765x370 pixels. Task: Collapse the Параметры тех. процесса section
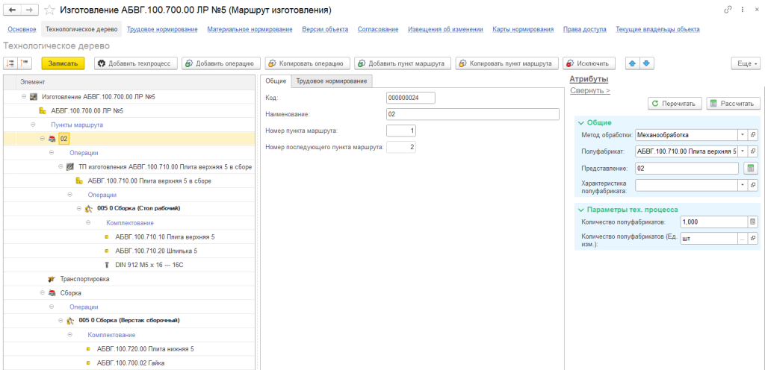coord(581,209)
